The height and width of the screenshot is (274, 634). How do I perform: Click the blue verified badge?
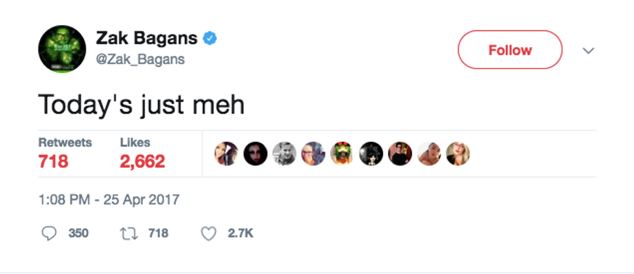(x=210, y=39)
